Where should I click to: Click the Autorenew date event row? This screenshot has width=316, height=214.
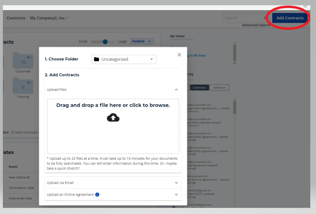pos(21,198)
